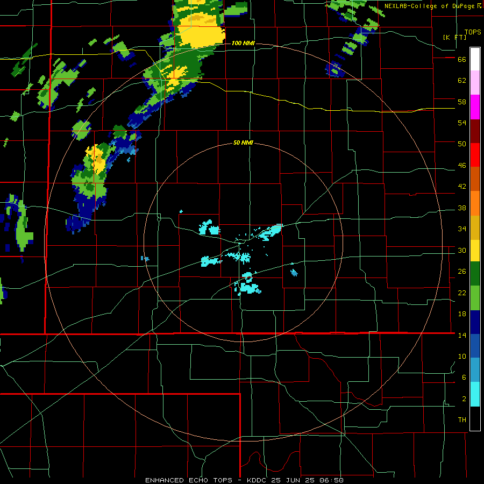Click the "TOPS" legend title
Screen dimensions: 484x484
(473, 32)
